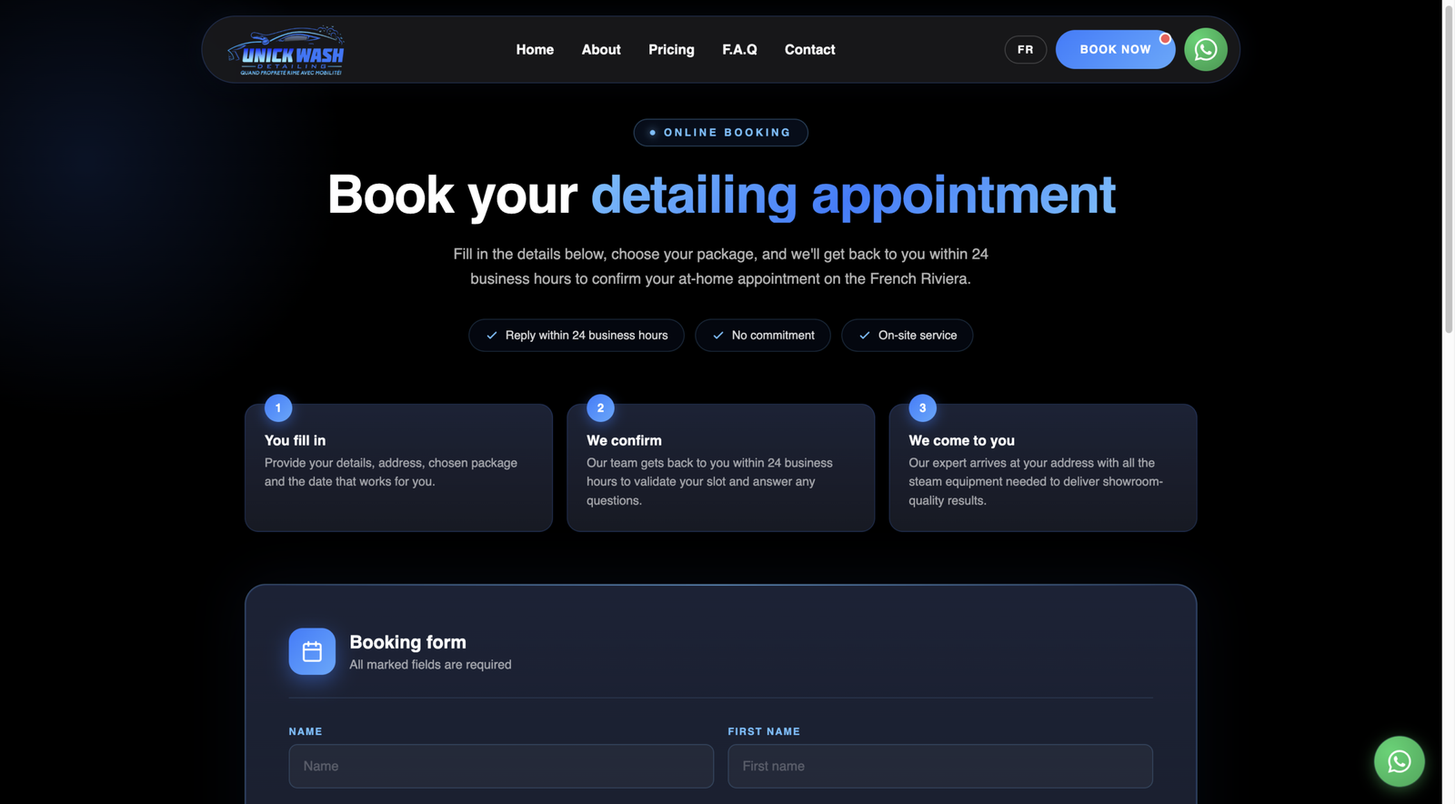This screenshot has width=1455, height=804.
Task: Navigate to the Pricing section
Action: [671, 49]
